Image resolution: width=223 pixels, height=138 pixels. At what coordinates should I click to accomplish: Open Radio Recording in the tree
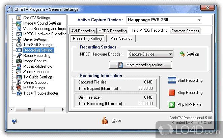pyautogui.click(x=37, y=56)
